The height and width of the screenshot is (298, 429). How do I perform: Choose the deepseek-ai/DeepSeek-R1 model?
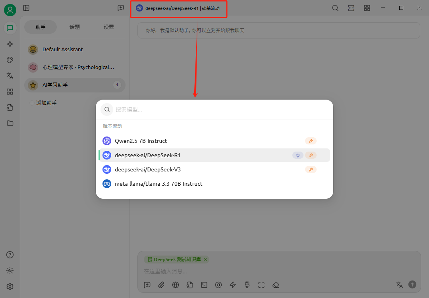click(214, 155)
